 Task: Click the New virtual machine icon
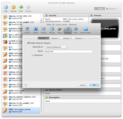coord(6,7)
